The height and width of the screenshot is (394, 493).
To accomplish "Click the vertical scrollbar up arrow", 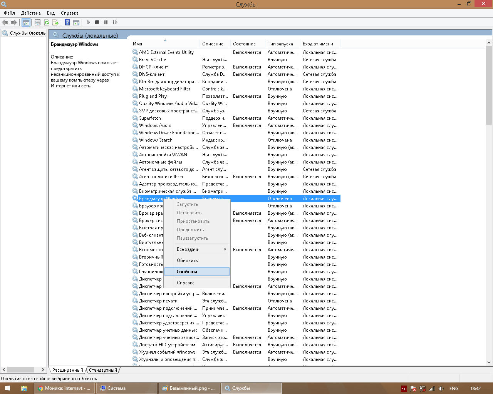I will tap(489, 43).
